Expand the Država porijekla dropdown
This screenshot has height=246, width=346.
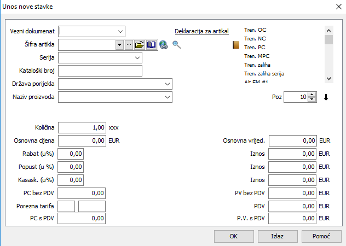(x=167, y=84)
